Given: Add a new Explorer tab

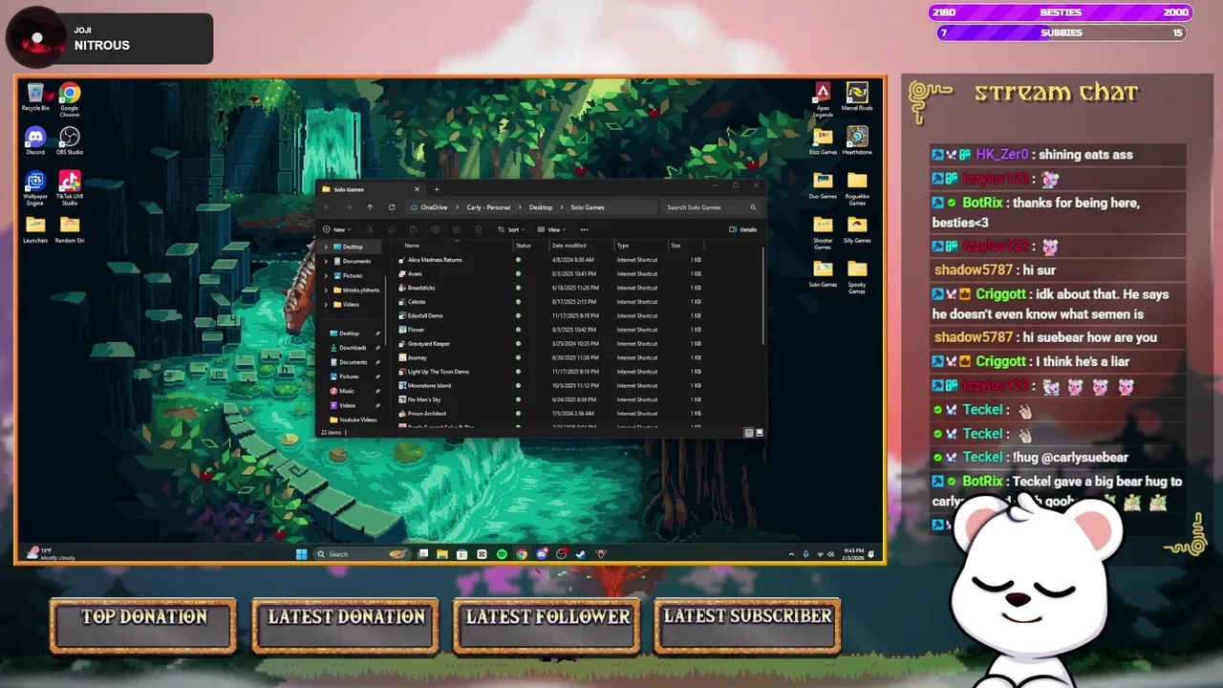Looking at the screenshot, I should (x=437, y=189).
